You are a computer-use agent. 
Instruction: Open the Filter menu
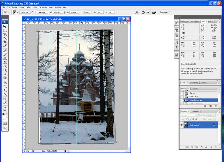35,7
